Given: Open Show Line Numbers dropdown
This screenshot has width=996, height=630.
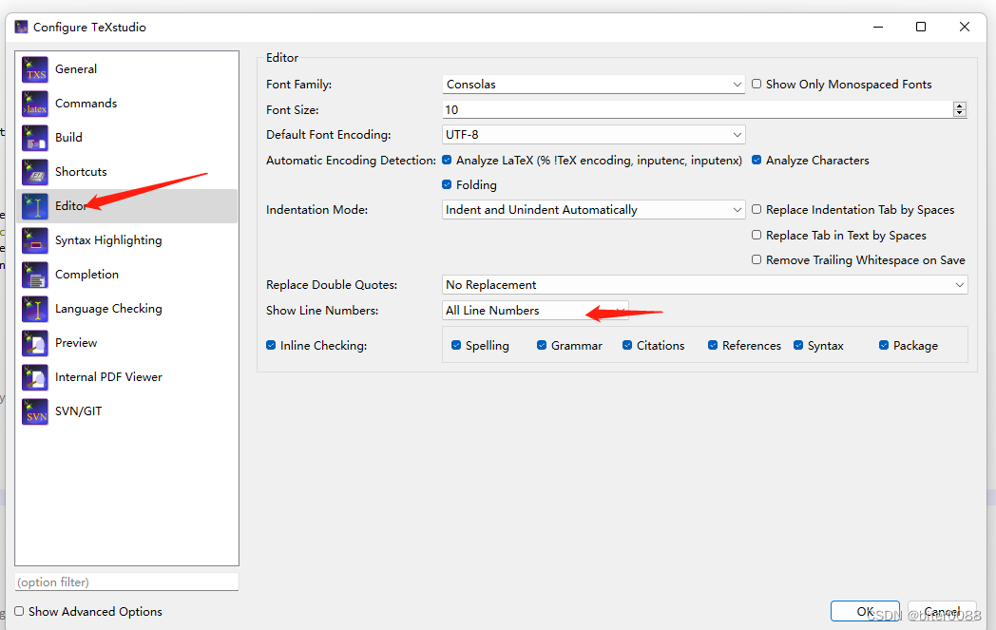Looking at the screenshot, I should click(x=535, y=311).
